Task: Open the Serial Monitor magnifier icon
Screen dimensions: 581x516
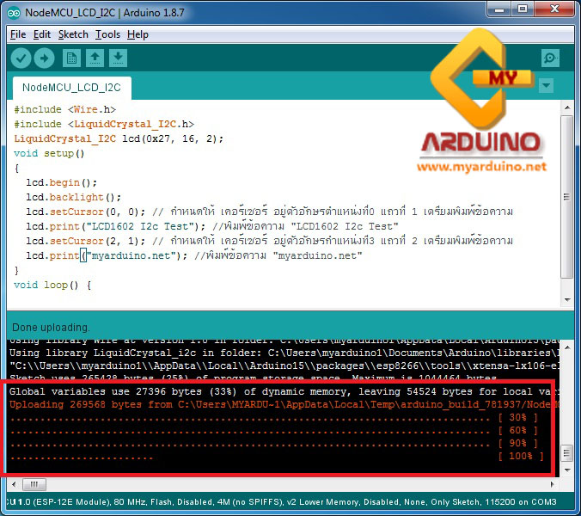Action: (x=551, y=58)
